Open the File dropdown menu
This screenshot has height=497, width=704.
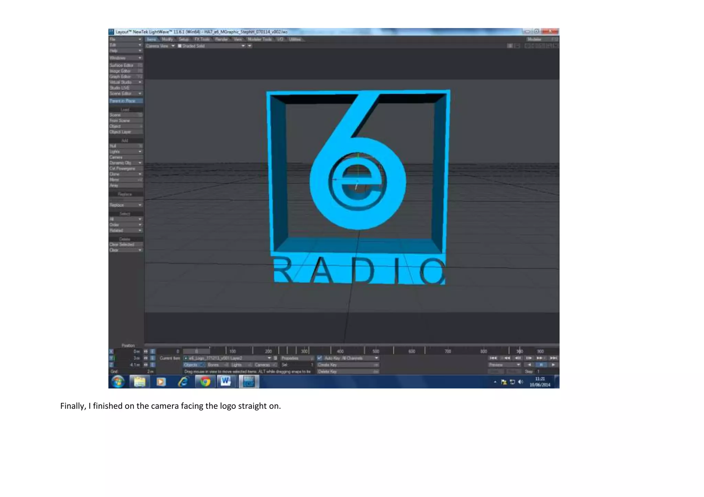125,39
